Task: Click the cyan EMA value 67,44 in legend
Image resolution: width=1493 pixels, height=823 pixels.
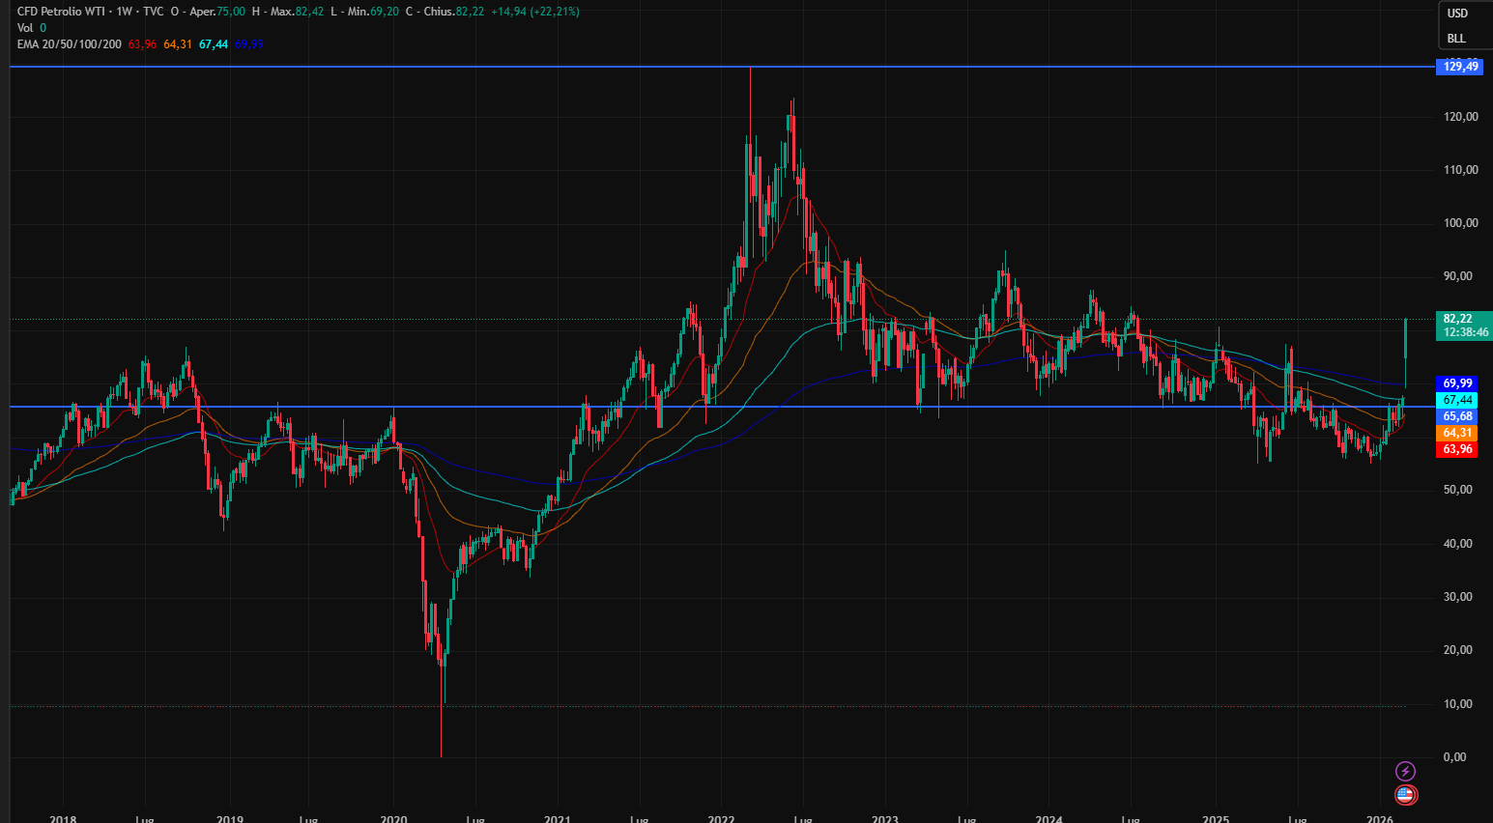Action: [x=214, y=44]
